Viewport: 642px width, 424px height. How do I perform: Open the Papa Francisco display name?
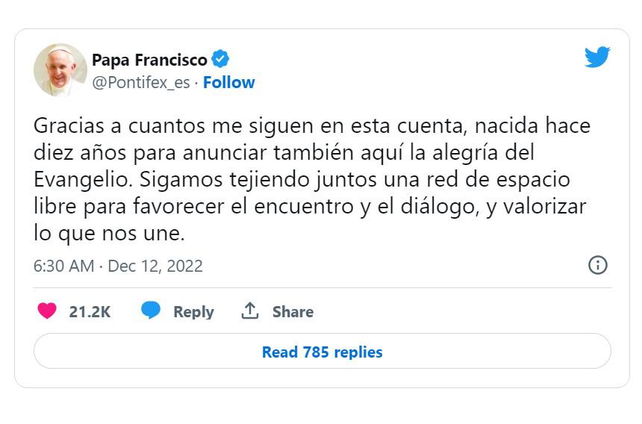click(149, 60)
